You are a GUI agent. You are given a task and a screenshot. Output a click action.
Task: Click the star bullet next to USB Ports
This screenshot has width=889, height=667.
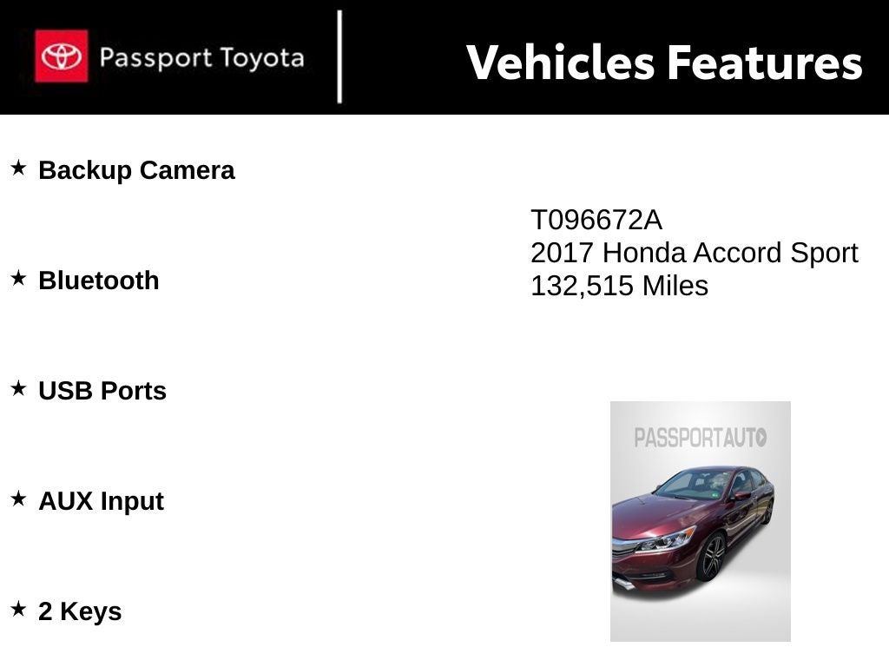point(18,389)
